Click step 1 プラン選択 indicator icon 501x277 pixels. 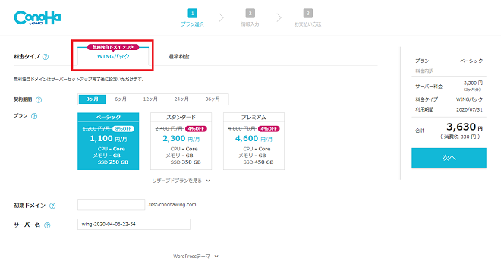point(192,14)
